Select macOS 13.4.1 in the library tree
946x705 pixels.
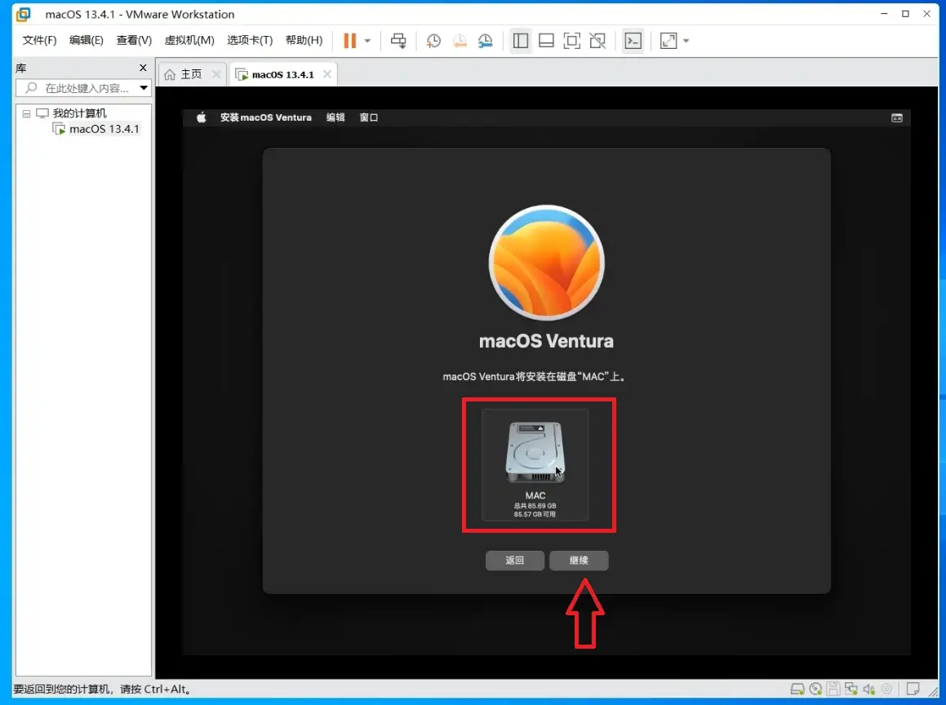pyautogui.click(x=104, y=129)
